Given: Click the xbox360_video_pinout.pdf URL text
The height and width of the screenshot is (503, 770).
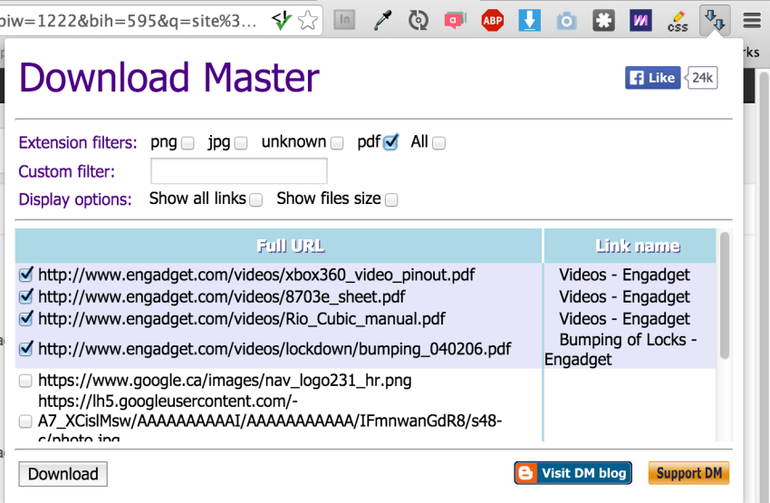Looking at the screenshot, I should pos(256,275).
